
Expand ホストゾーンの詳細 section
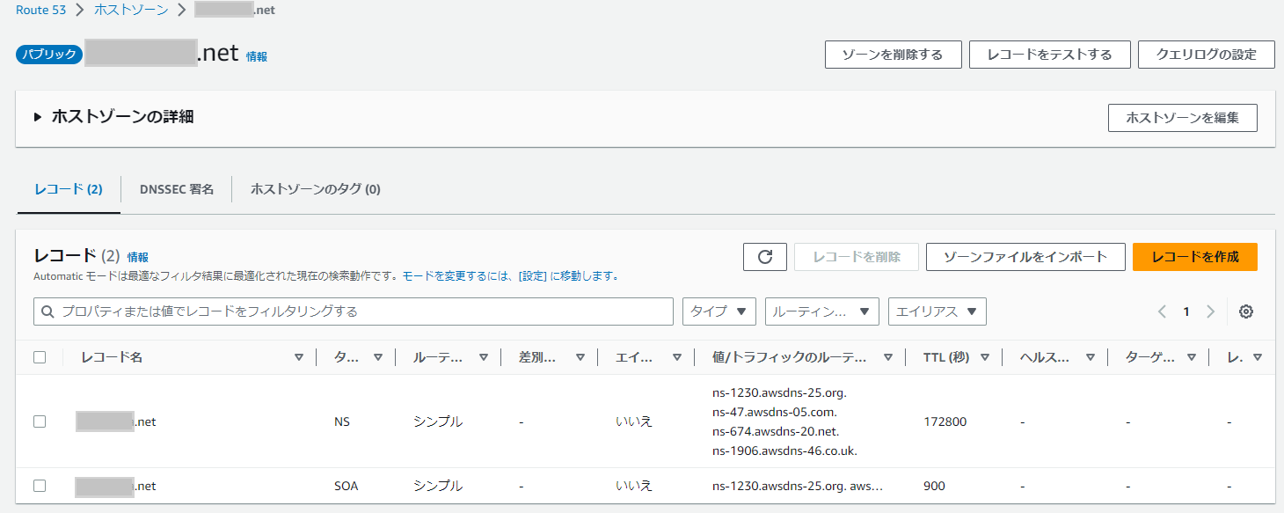click(x=39, y=116)
